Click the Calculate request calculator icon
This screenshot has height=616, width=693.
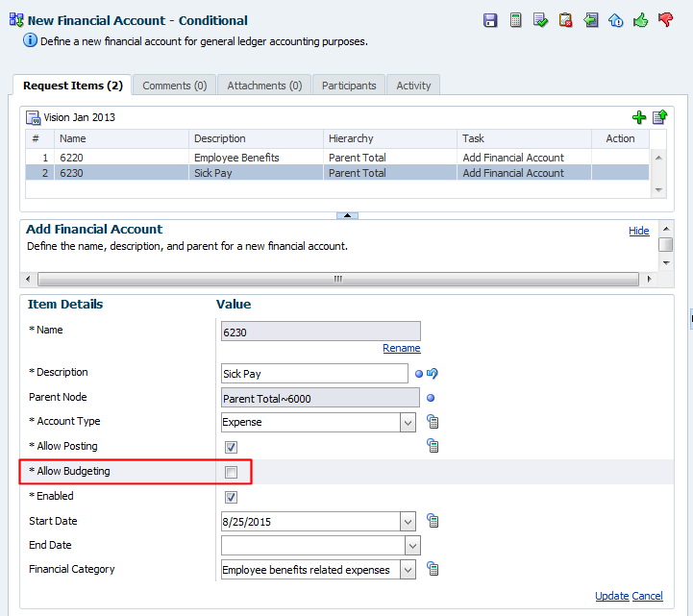[x=515, y=20]
